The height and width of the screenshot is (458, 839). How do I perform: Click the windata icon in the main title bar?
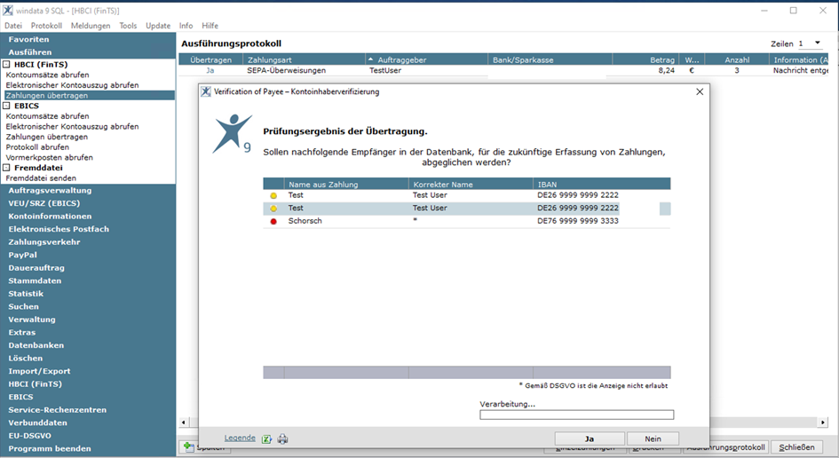[9, 11]
